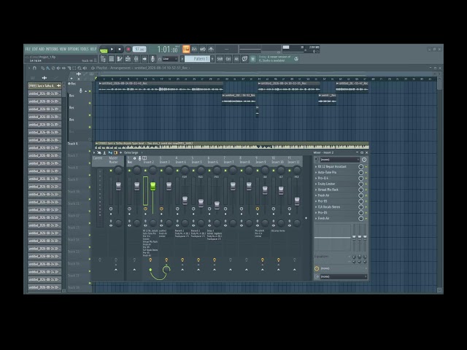
Task: Toggle Insert 9 effects enable lamp icon
Action: [263, 260]
